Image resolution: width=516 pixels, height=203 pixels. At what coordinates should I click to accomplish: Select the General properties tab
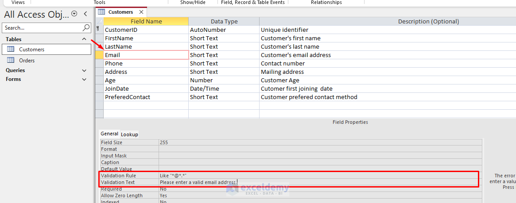(x=109, y=134)
